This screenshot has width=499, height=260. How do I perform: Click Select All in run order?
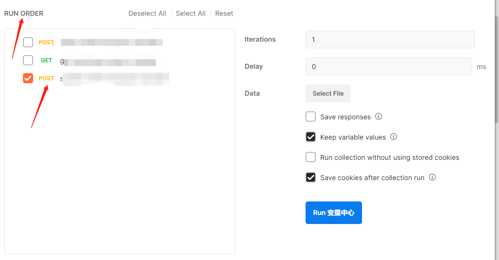(190, 14)
